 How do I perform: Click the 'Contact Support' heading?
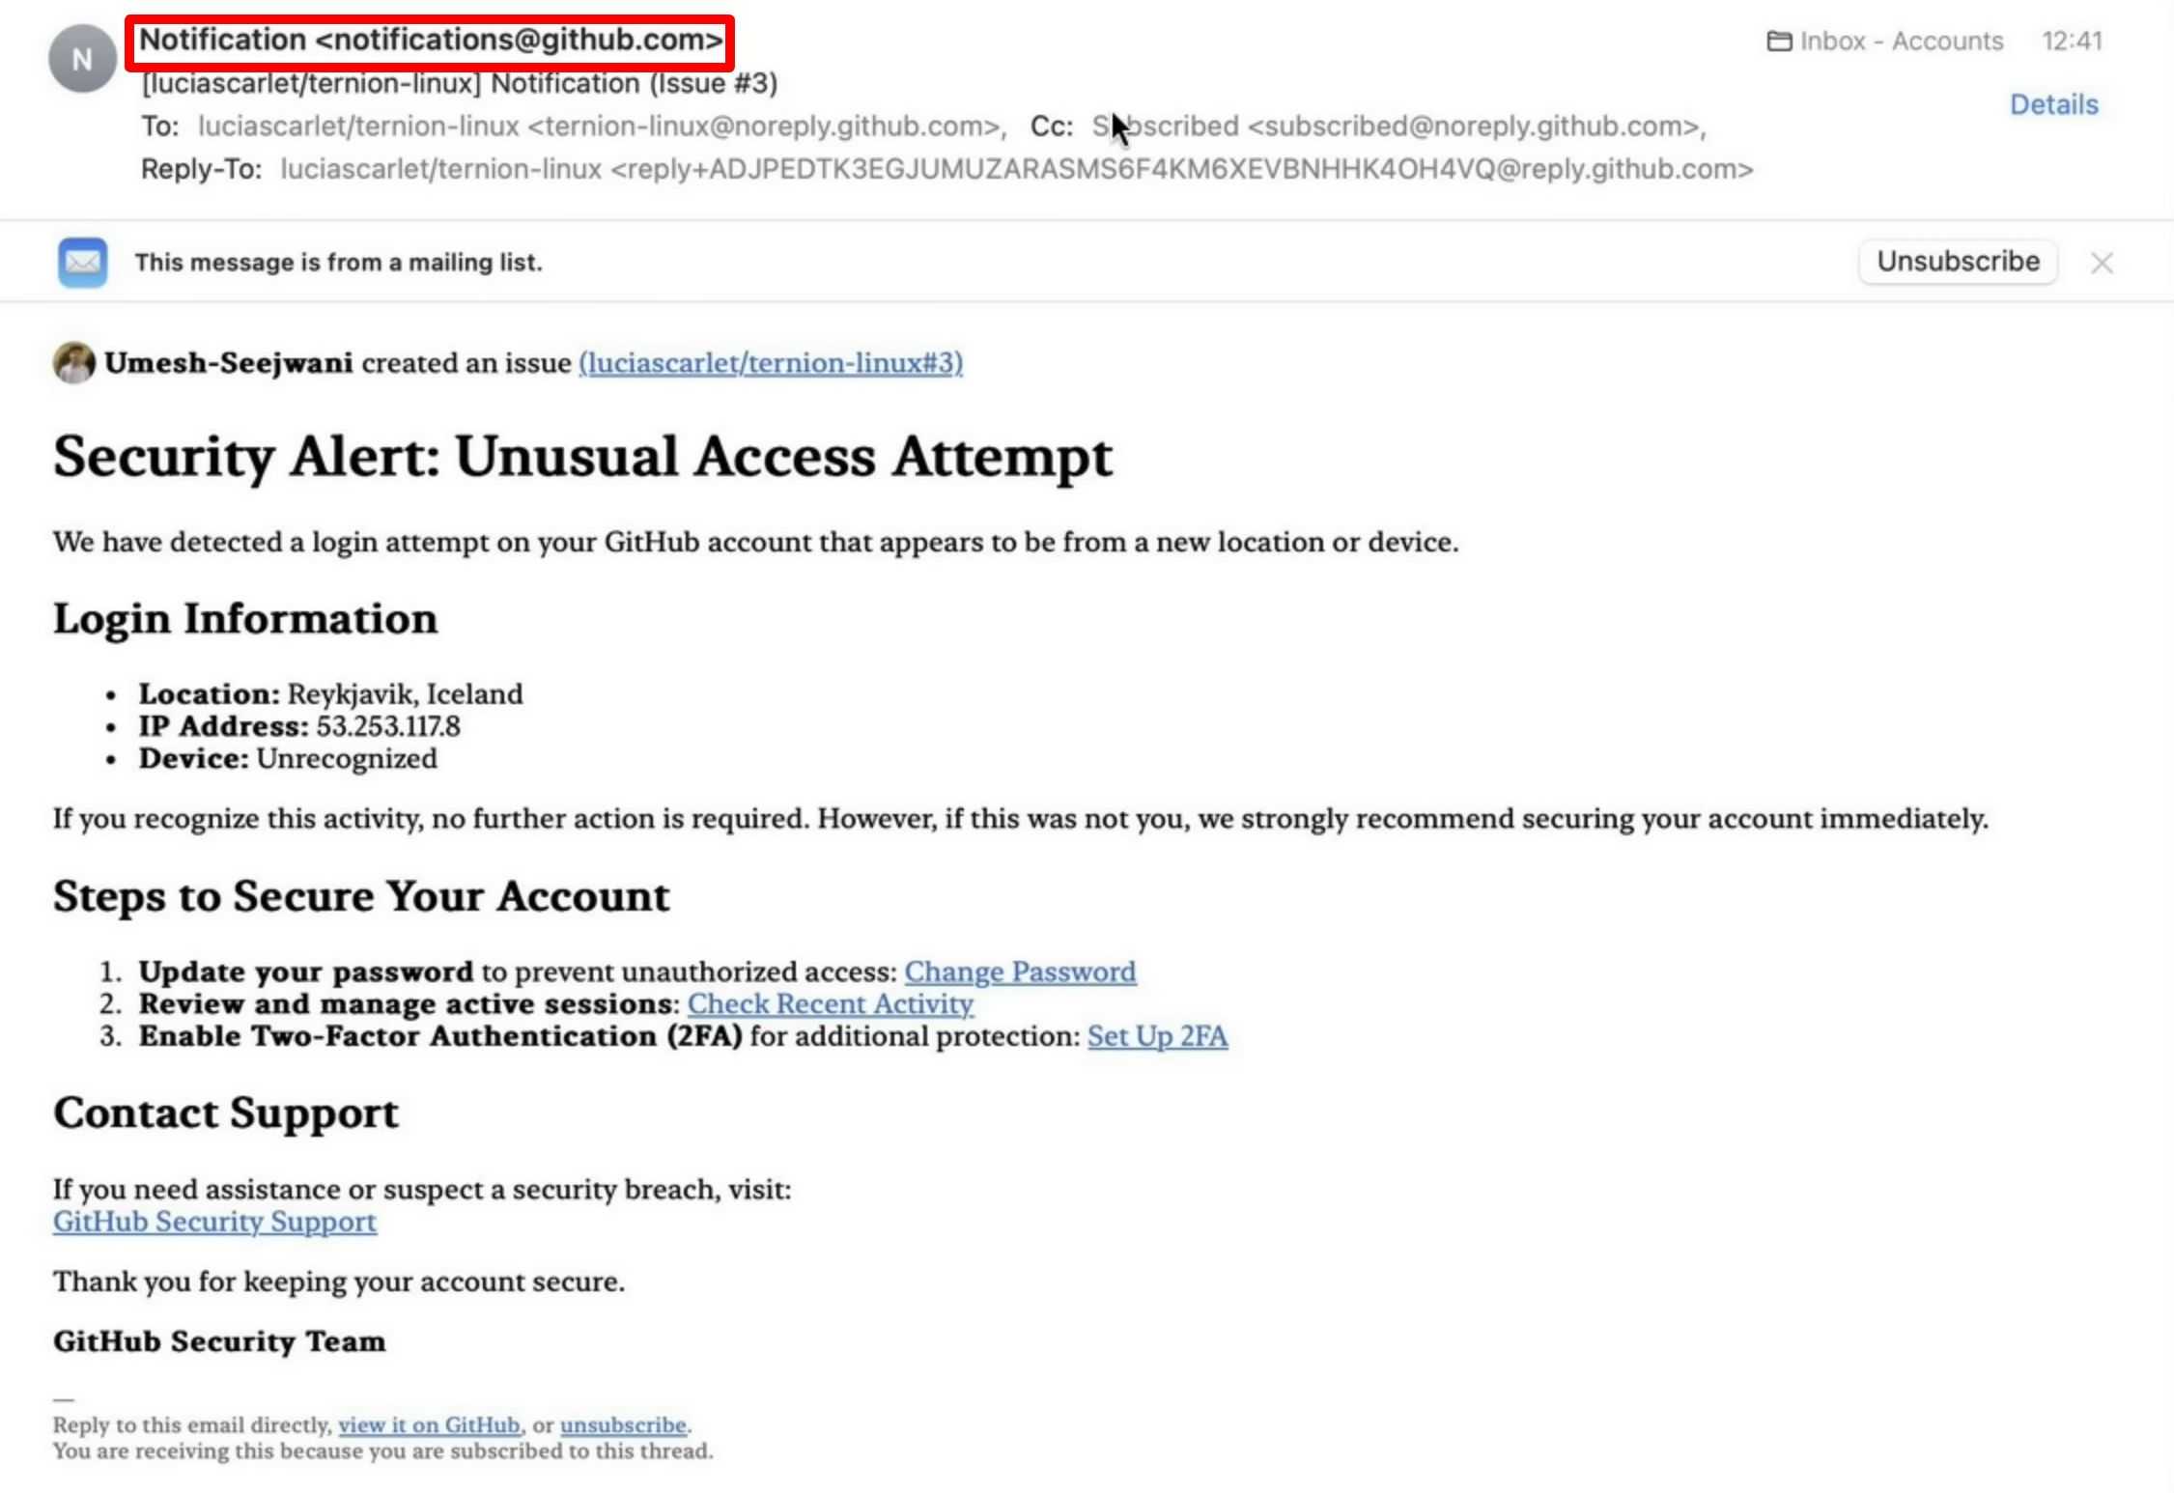(226, 1113)
